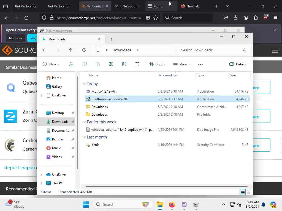Click Not now on Firefox prompt
Viewport: 282px width, 211px height.
(15, 38)
